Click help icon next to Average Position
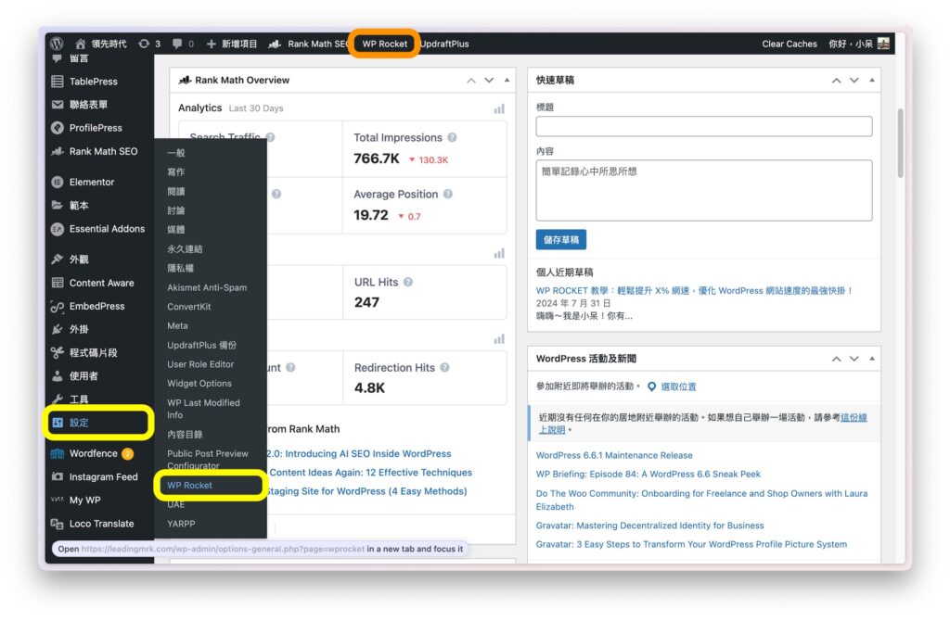This screenshot has height=621, width=950. click(448, 195)
